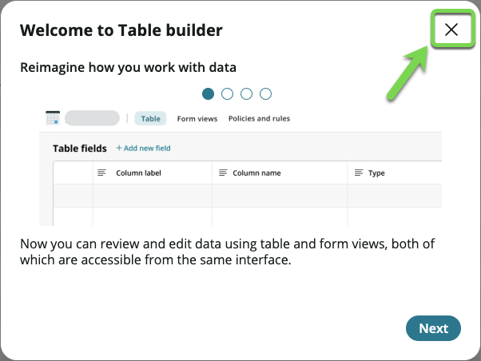Switch to the Table tab
481x361 pixels.
tap(150, 118)
